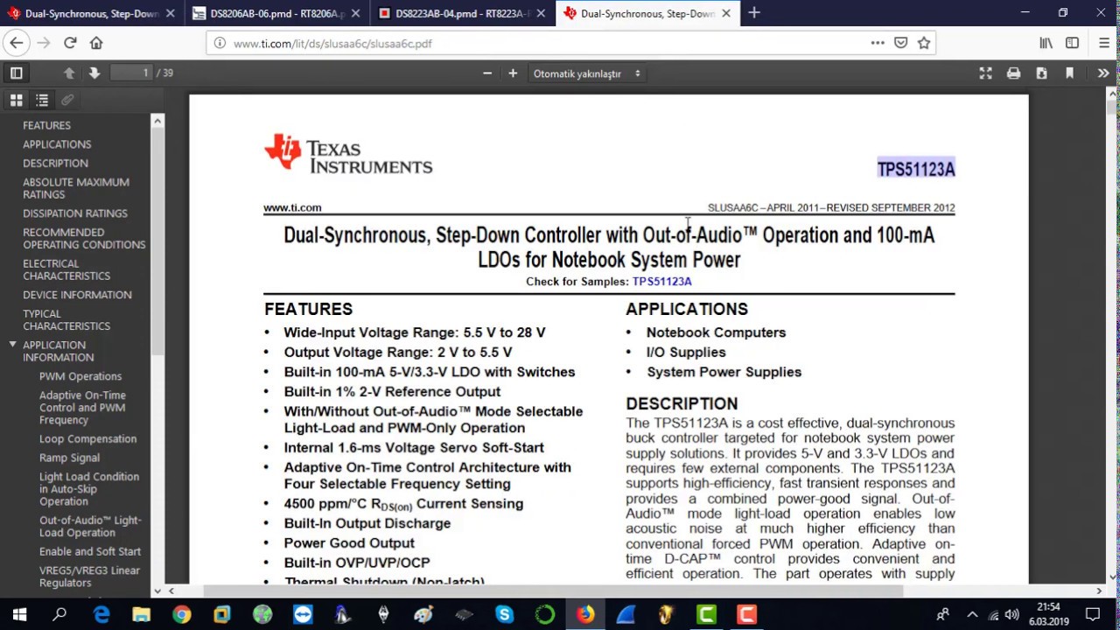This screenshot has height=630, width=1120.
Task: Click the bookmark current view icon
Action: pos(1069,73)
